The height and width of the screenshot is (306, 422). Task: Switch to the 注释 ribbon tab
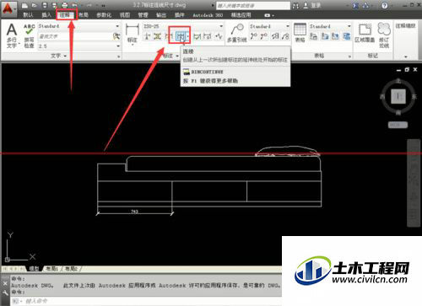tap(65, 15)
